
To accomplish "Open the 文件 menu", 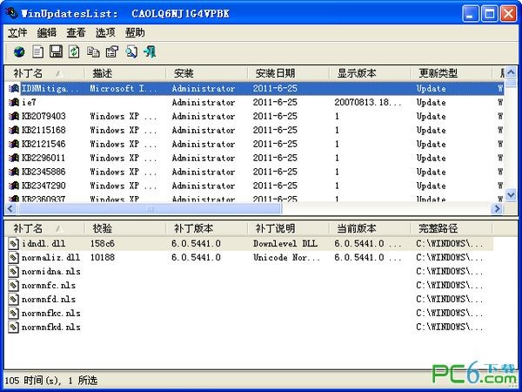I will (x=17, y=33).
